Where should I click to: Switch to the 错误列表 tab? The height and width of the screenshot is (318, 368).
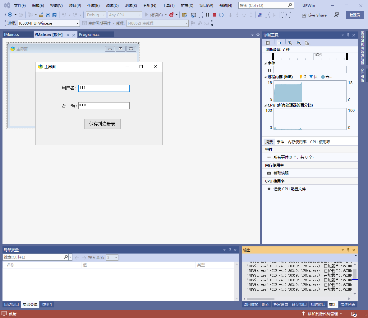347,304
